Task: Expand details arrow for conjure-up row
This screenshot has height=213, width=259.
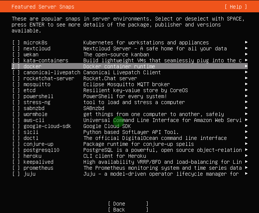Action: coord(246,144)
